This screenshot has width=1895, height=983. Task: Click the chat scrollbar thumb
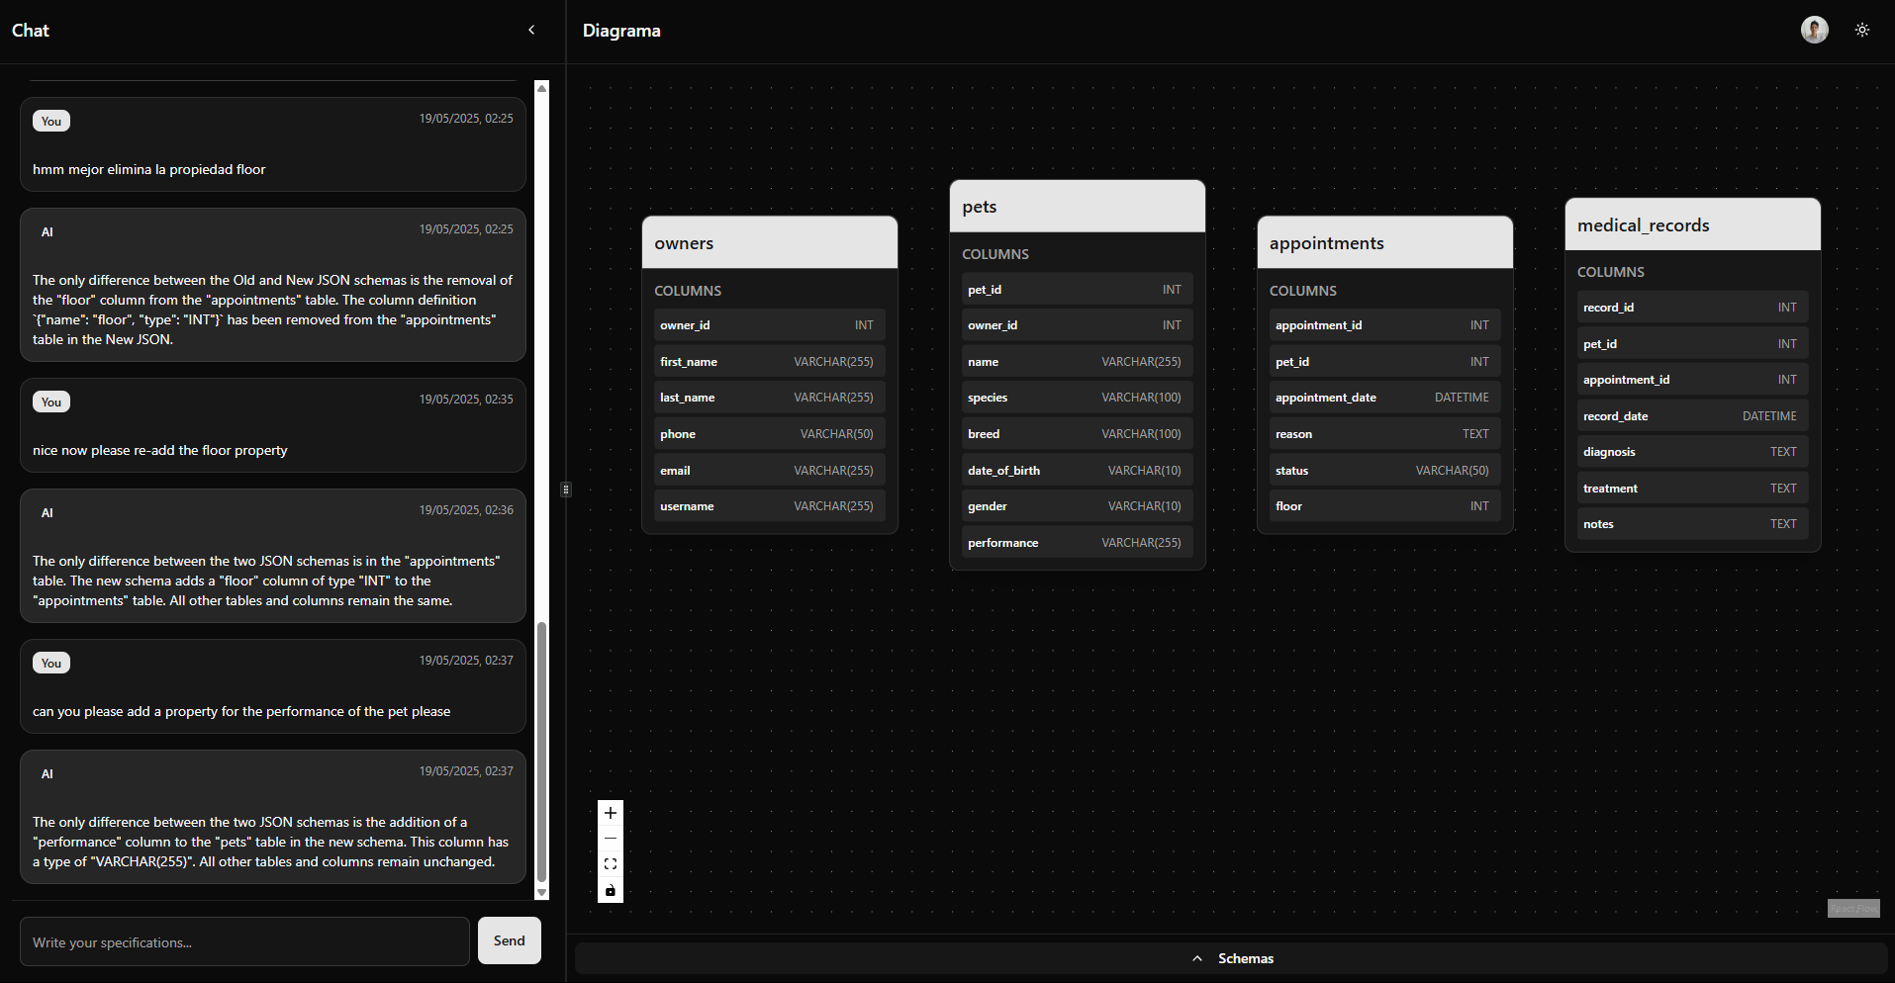(x=541, y=752)
